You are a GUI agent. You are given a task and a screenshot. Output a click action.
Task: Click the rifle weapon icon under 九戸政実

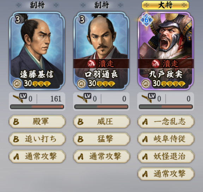point(147,99)
